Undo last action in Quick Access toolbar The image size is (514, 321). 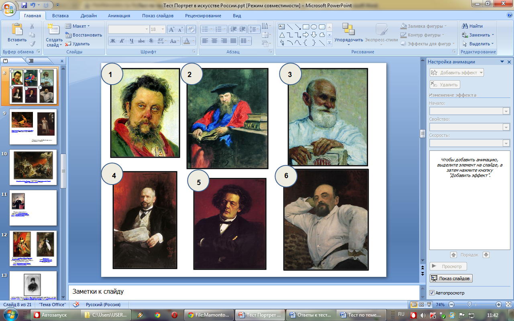(33, 6)
